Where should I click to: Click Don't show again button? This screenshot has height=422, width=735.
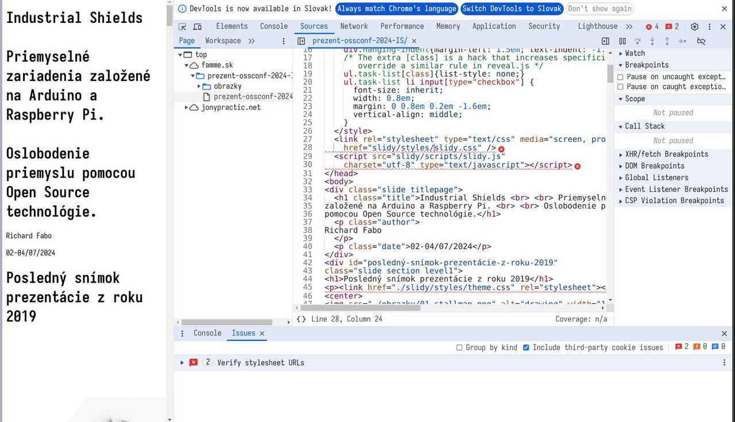599,9
